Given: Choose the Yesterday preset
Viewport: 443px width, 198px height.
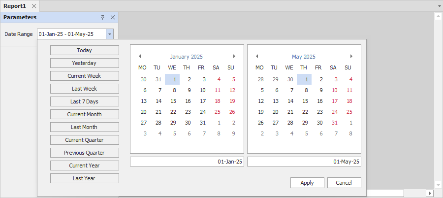Looking at the screenshot, I should coord(85,63).
